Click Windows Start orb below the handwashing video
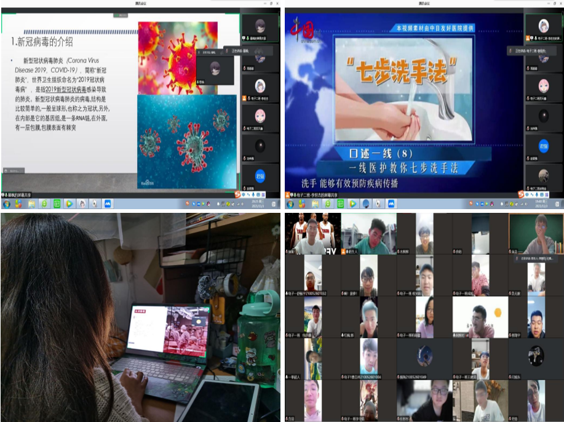Viewport: 564px width, 422px height. pyautogui.click(x=290, y=204)
